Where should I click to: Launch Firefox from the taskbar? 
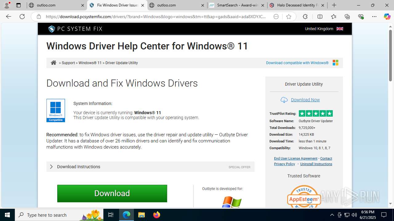157,215
